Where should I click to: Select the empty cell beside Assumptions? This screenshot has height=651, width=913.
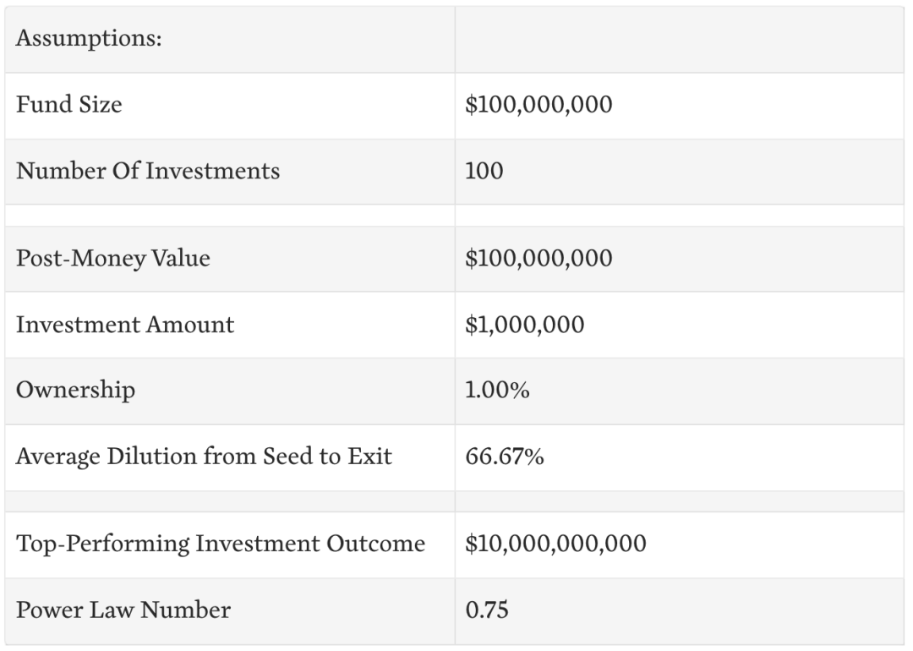tap(681, 40)
